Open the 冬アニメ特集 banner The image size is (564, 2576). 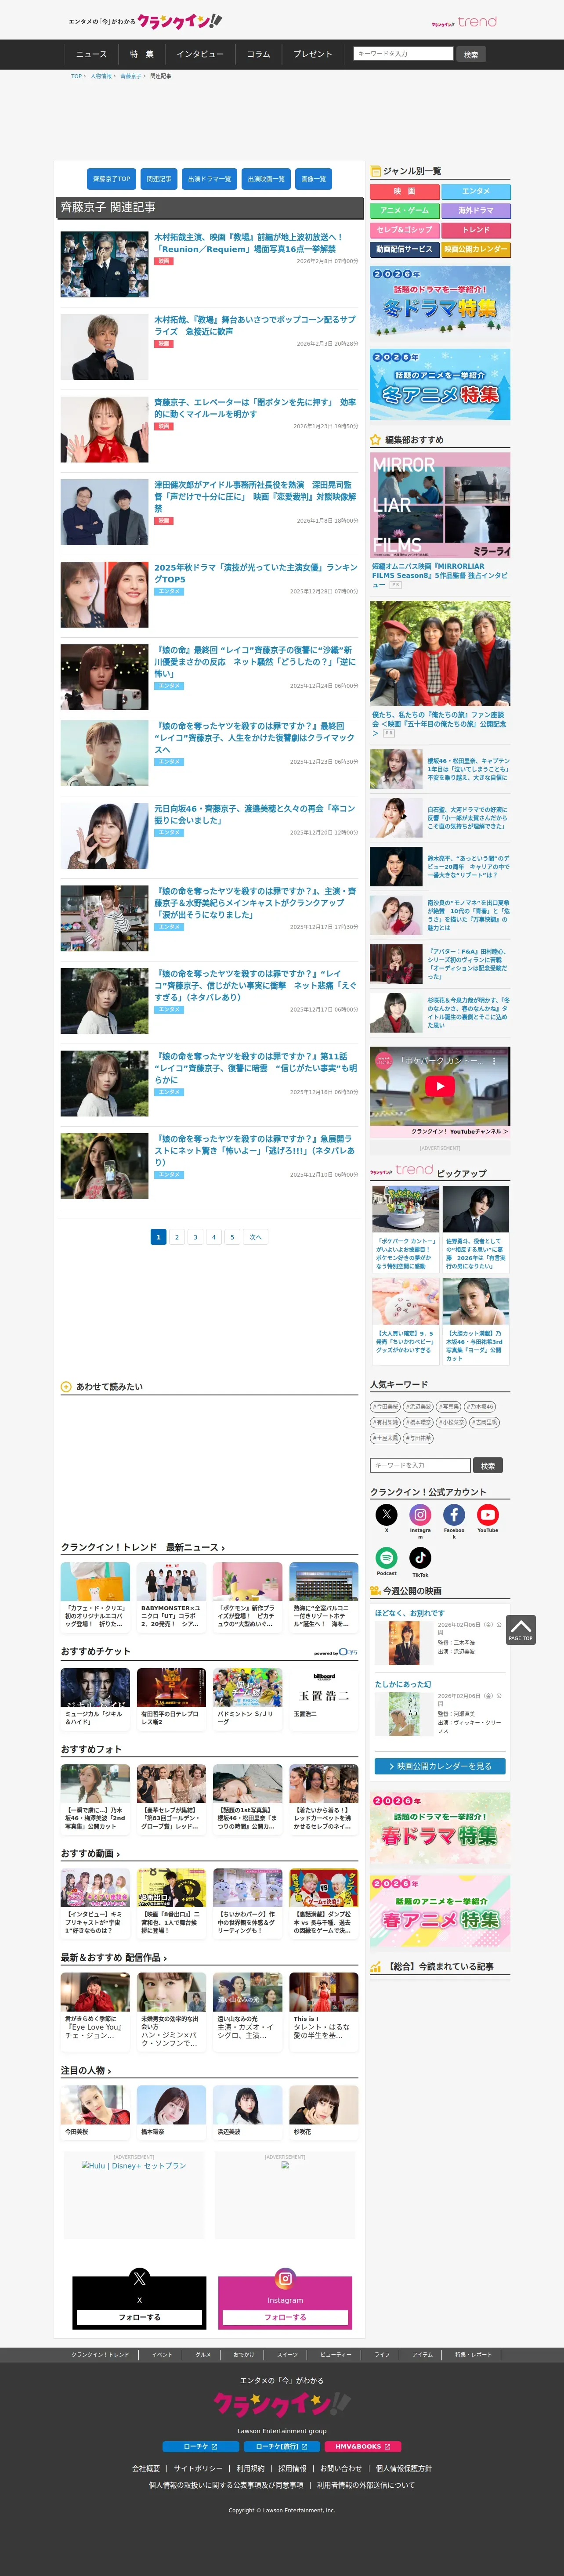click(440, 385)
